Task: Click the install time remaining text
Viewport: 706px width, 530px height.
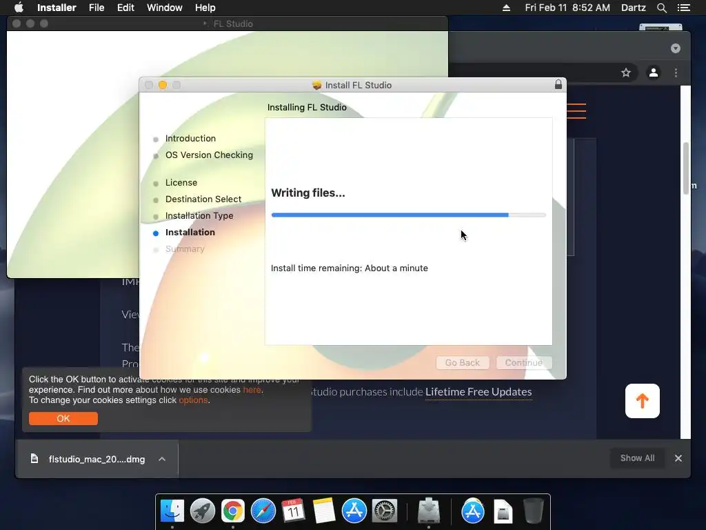Action: (x=350, y=268)
